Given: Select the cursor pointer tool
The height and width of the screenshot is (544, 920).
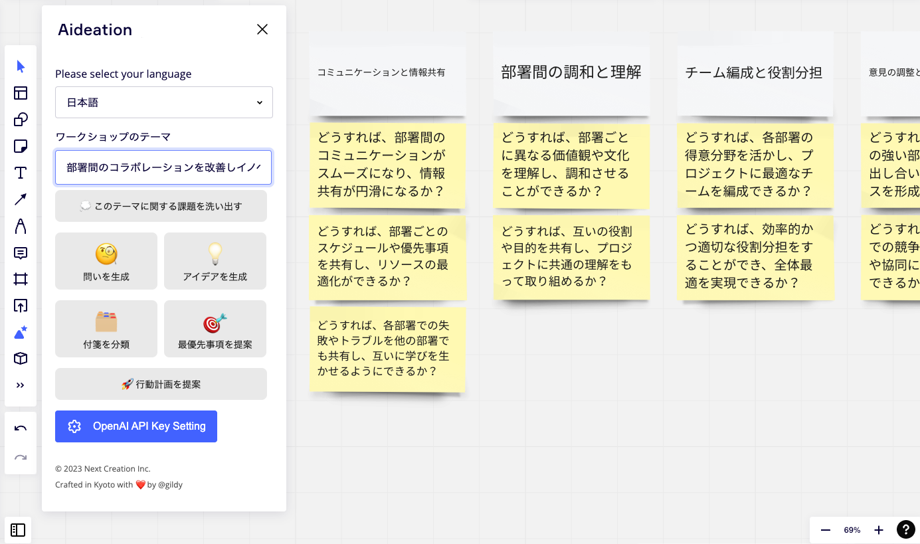Looking at the screenshot, I should (21, 66).
